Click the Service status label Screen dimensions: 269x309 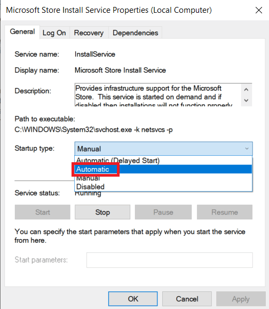pos(37,193)
